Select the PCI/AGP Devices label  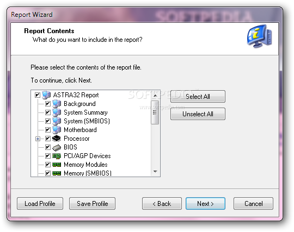point(87,156)
